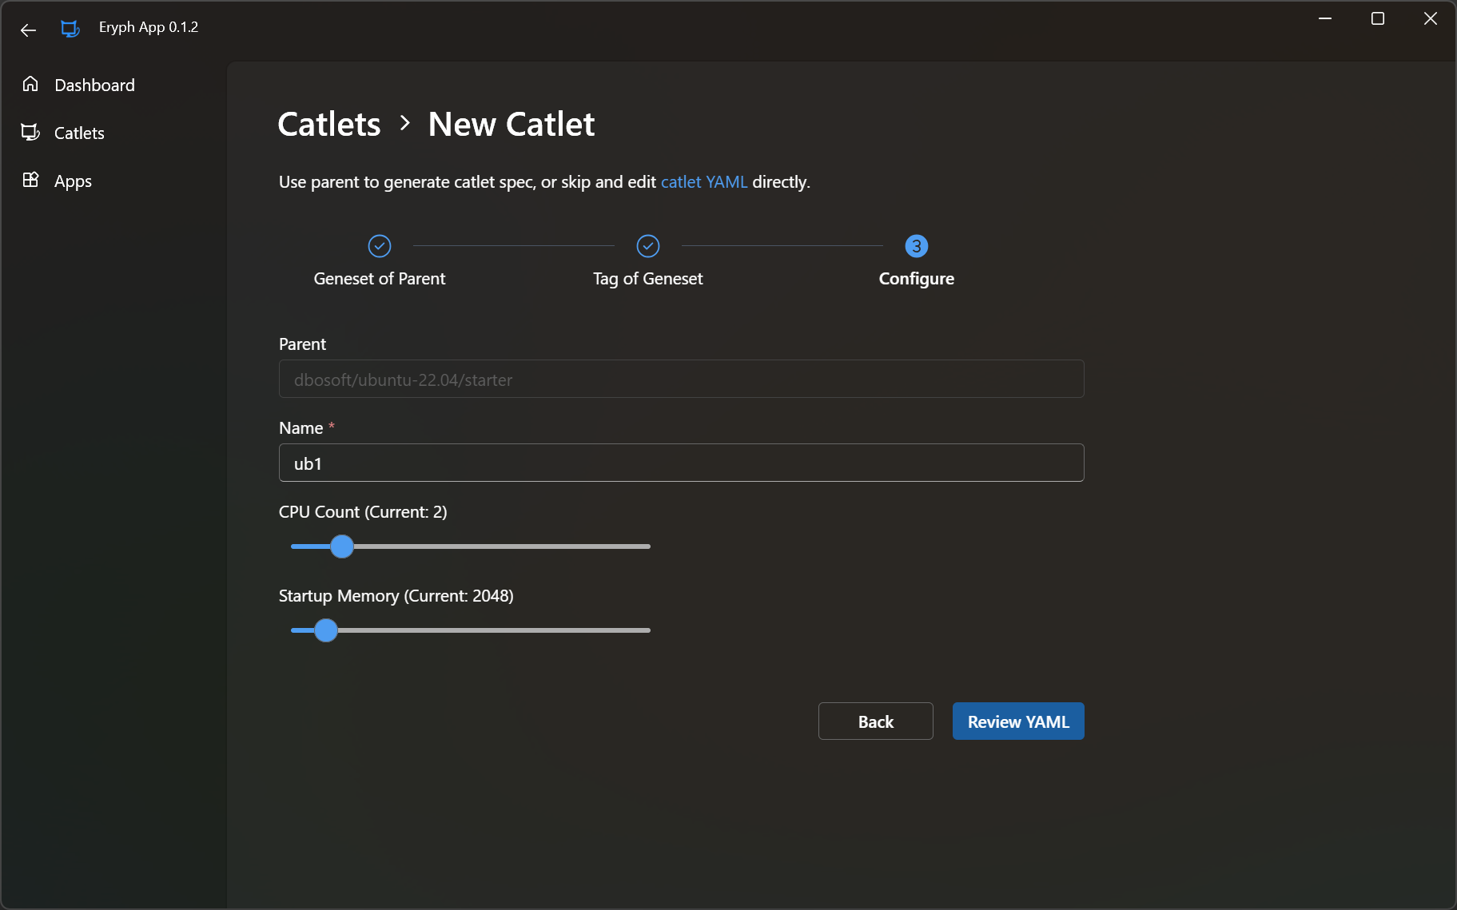The height and width of the screenshot is (910, 1457).
Task: Click the 'Startup Memory (Current: 2048)' label
Action: [396, 595]
